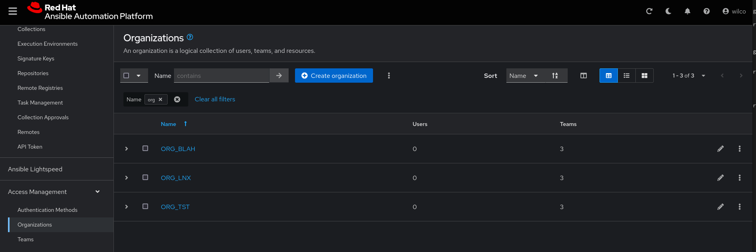756x252 pixels.
Task: Refresh the page with the reload icon
Action: coord(649,11)
